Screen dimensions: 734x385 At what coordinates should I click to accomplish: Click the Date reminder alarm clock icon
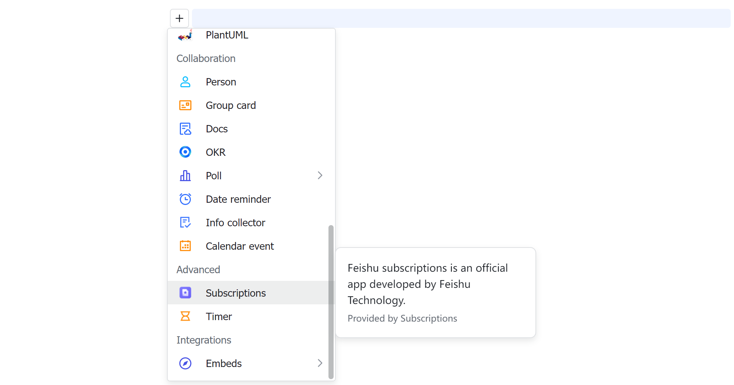coord(185,199)
